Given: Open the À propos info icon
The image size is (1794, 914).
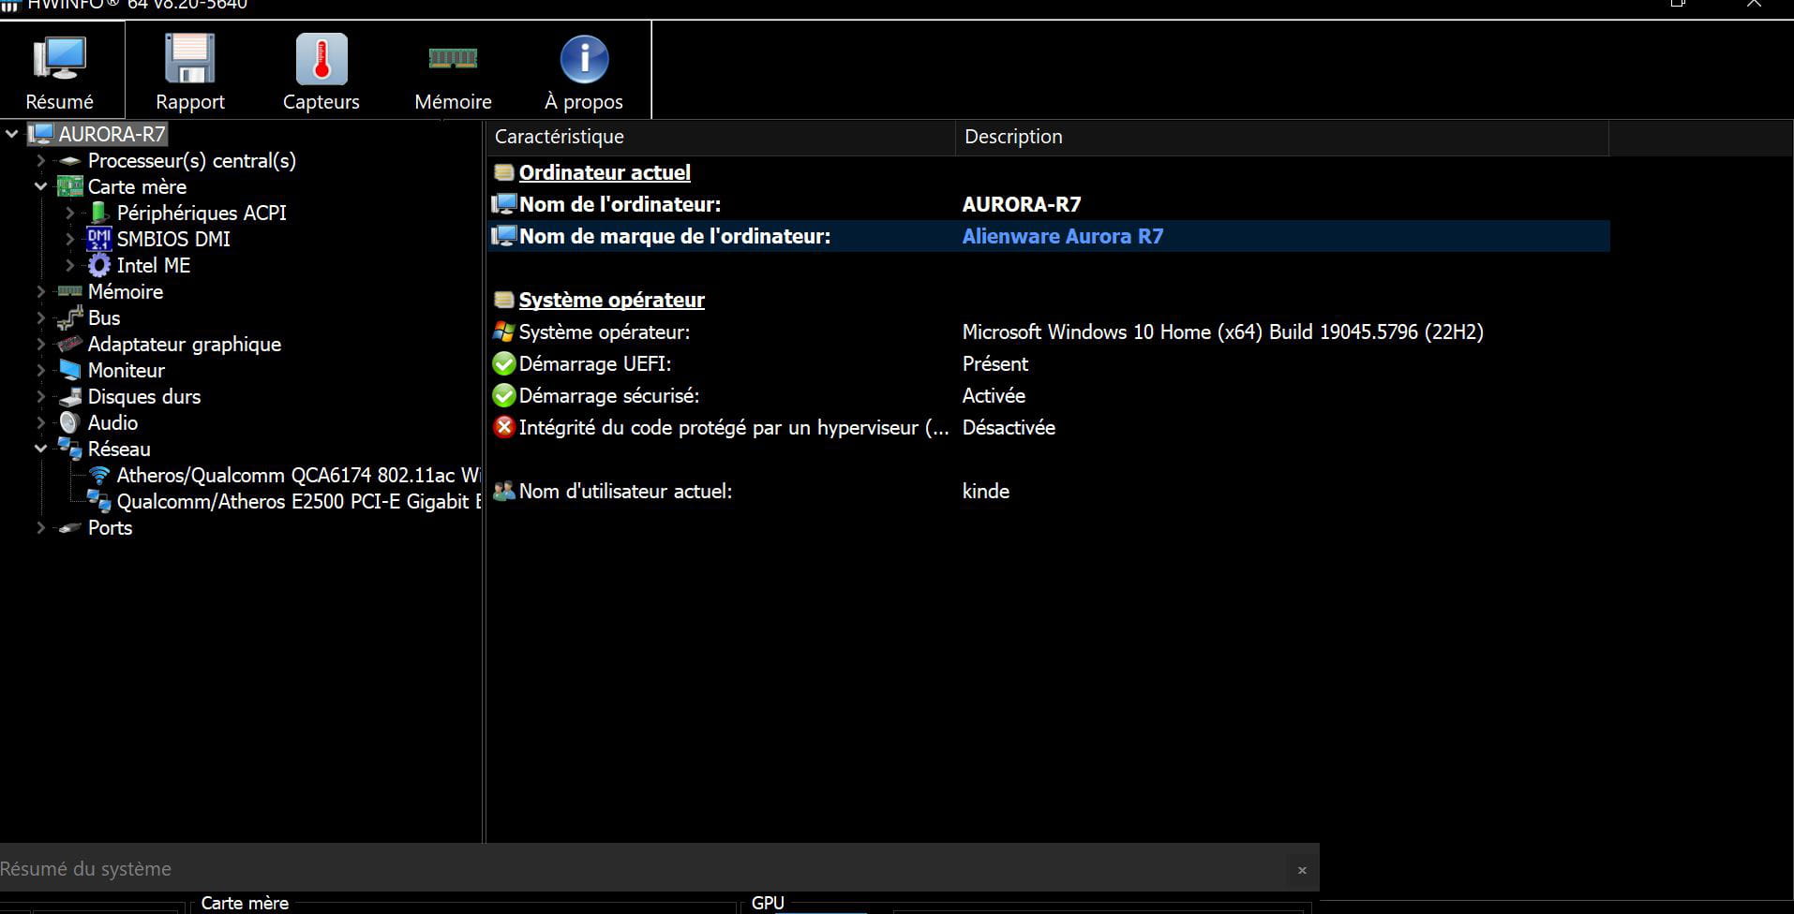Looking at the screenshot, I should coord(584,58).
